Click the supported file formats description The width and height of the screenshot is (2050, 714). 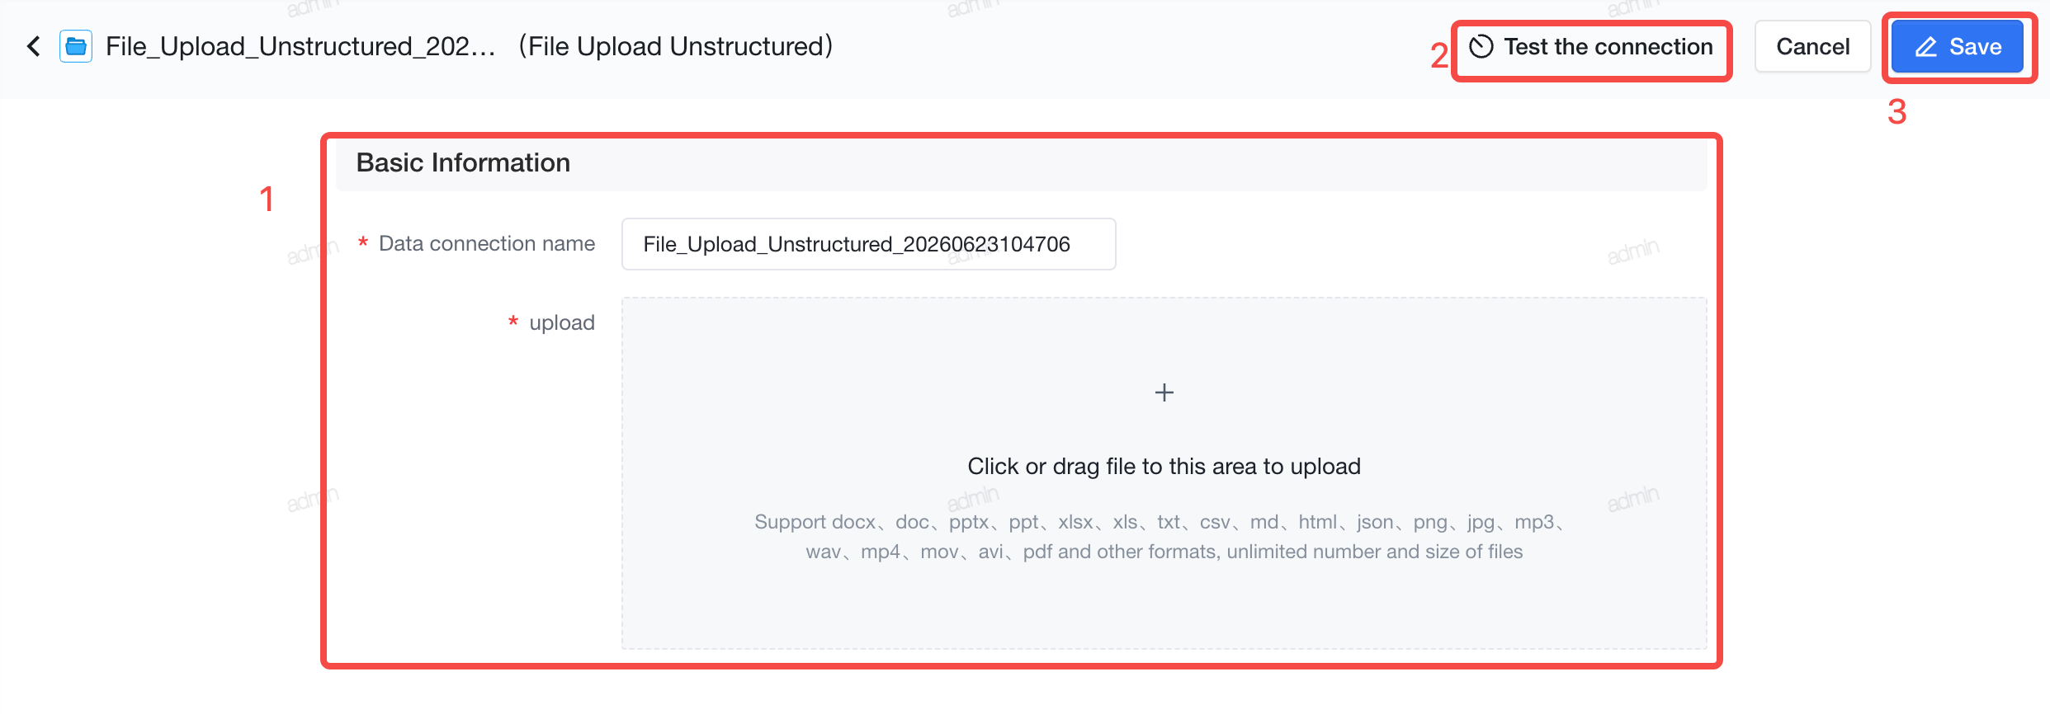point(1164,537)
